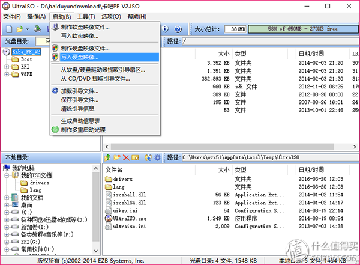Screen dimensions: 360x265
Task: Open the 选项(O) menu
Action: click(111, 17)
